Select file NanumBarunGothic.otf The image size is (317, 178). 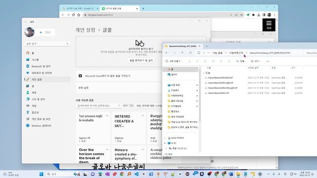pos(218,93)
